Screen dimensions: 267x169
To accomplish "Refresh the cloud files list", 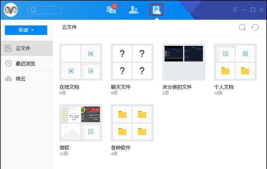I will (x=255, y=27).
